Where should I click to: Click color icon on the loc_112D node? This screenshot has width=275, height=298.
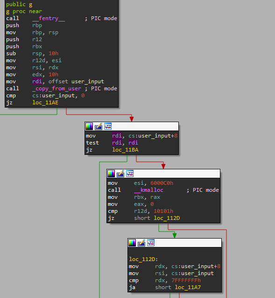(132, 243)
